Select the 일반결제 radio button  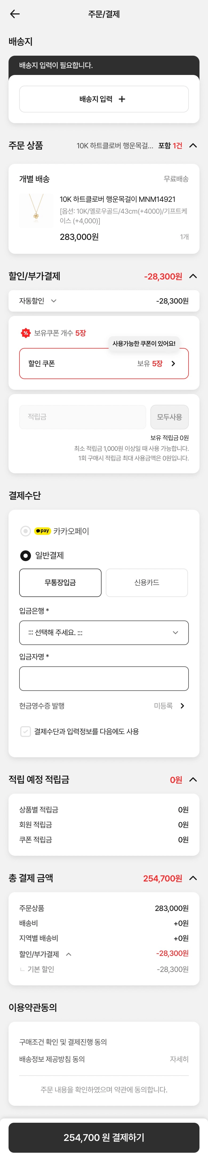[26, 555]
